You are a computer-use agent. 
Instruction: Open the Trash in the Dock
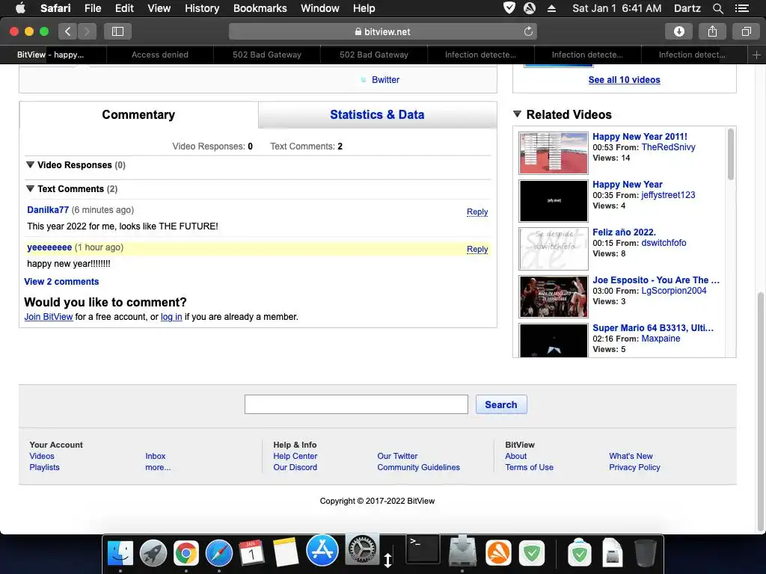(x=645, y=553)
